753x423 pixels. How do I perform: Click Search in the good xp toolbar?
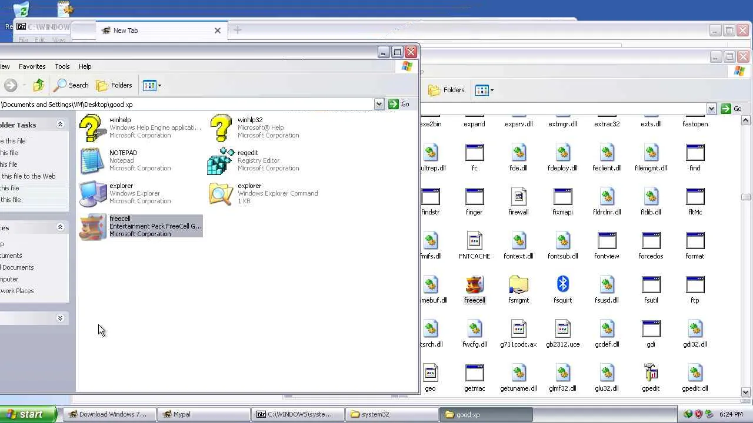(71, 85)
